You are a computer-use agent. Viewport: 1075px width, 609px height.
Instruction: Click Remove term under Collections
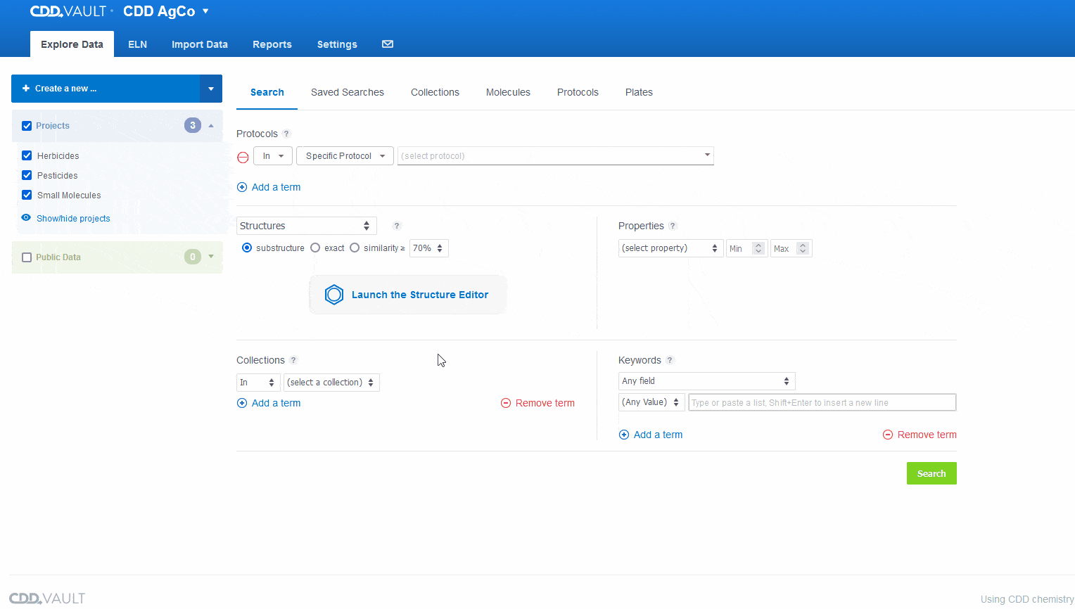[537, 403]
